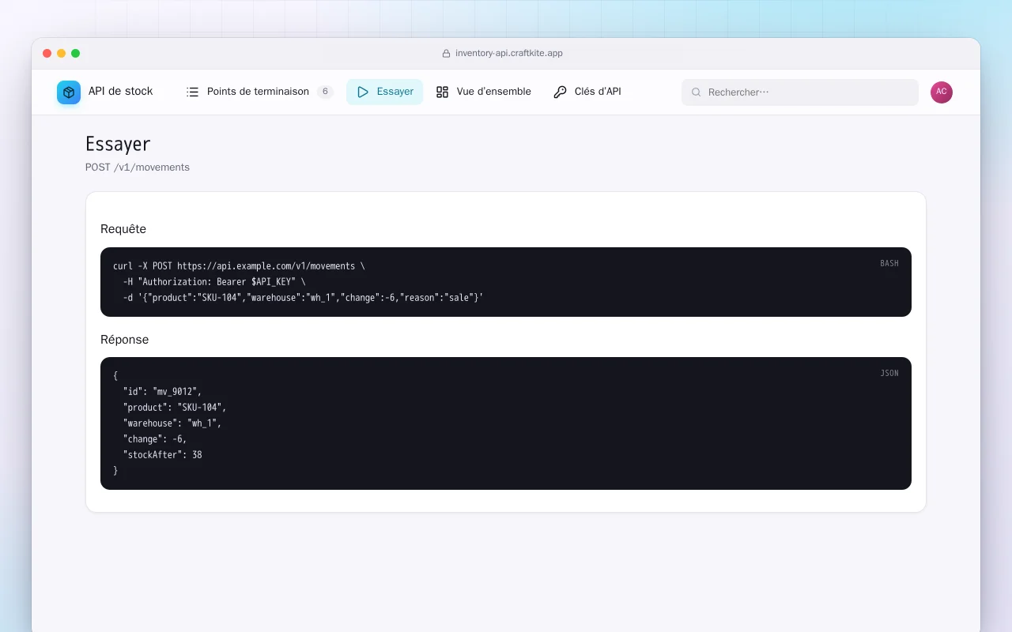Open the Points de terminaison tab
1012x632 pixels.
[259, 92]
